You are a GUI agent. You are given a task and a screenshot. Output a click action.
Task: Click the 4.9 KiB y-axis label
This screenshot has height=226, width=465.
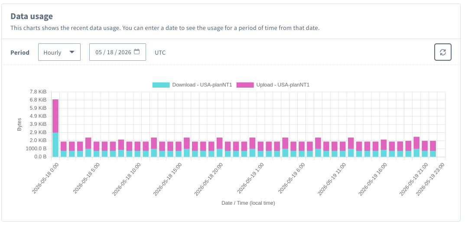click(38, 116)
